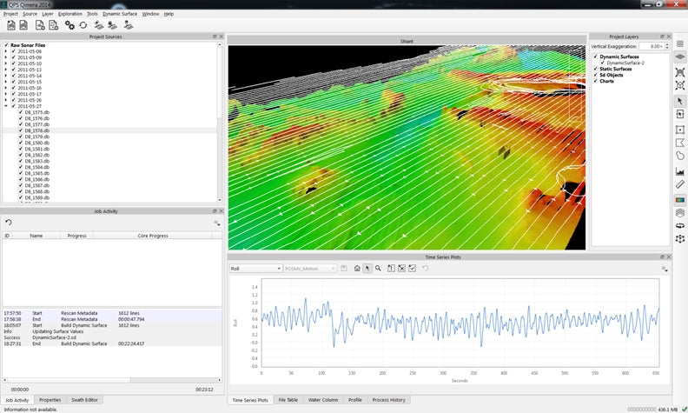Select DynamicSurface-2 in Project Layers
The width and height of the screenshot is (688, 413).
[625, 63]
